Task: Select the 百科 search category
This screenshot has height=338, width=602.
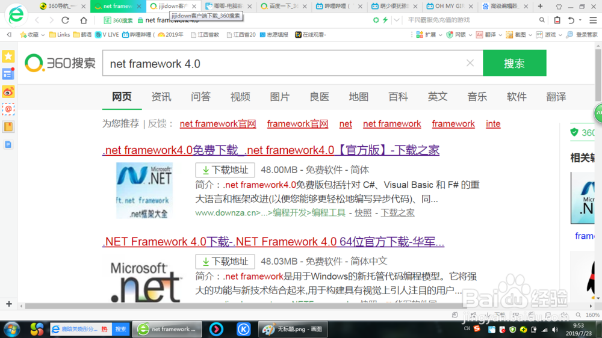Action: [x=398, y=97]
